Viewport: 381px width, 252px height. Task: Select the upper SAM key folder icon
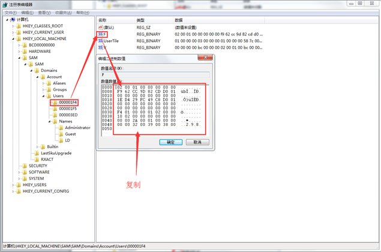25,58
